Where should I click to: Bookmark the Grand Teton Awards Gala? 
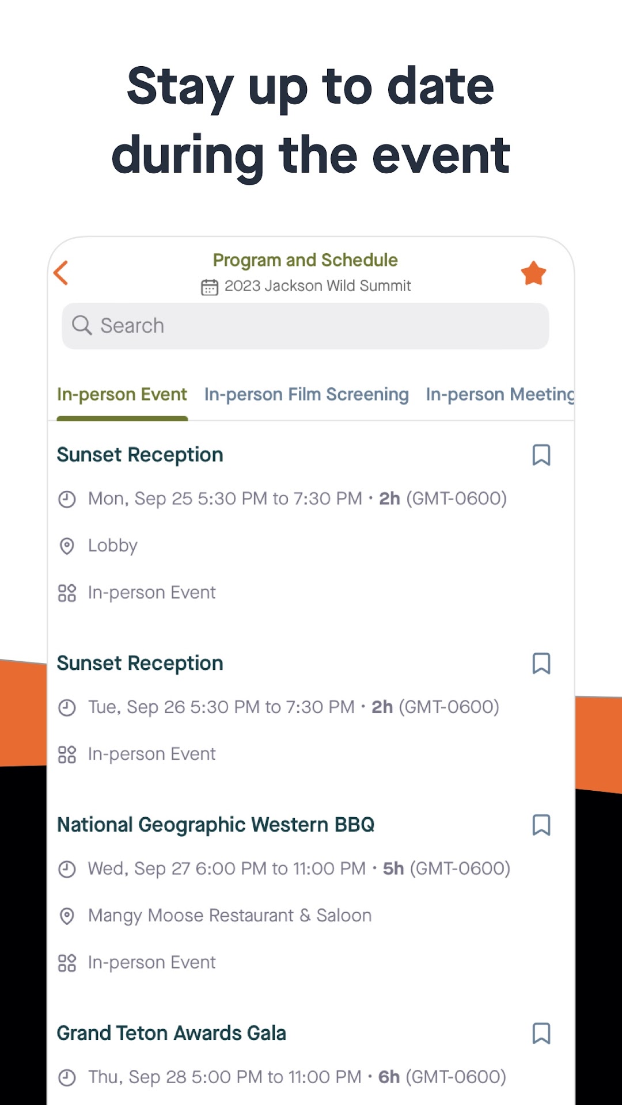pos(541,1033)
